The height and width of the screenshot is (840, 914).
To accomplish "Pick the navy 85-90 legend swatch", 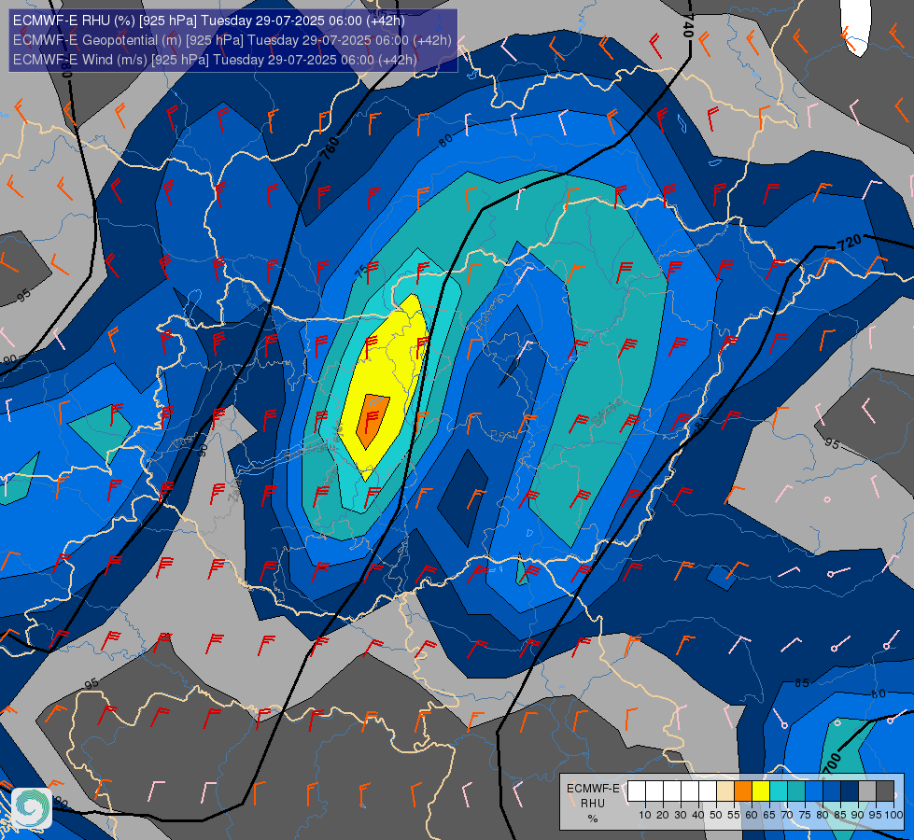I will 850,791.
